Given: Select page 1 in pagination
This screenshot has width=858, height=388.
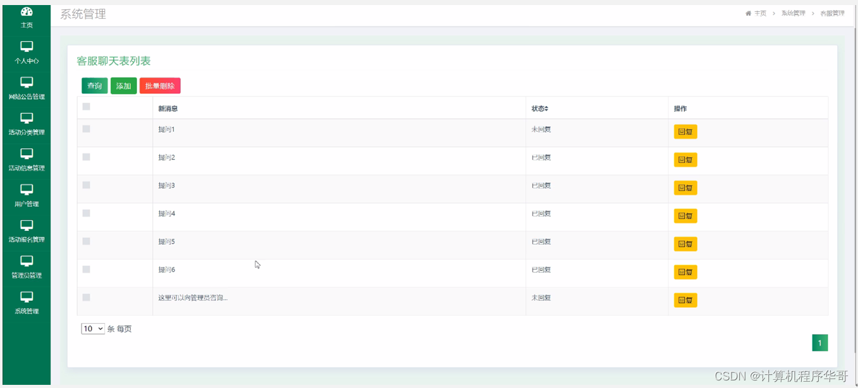Looking at the screenshot, I should coord(819,343).
